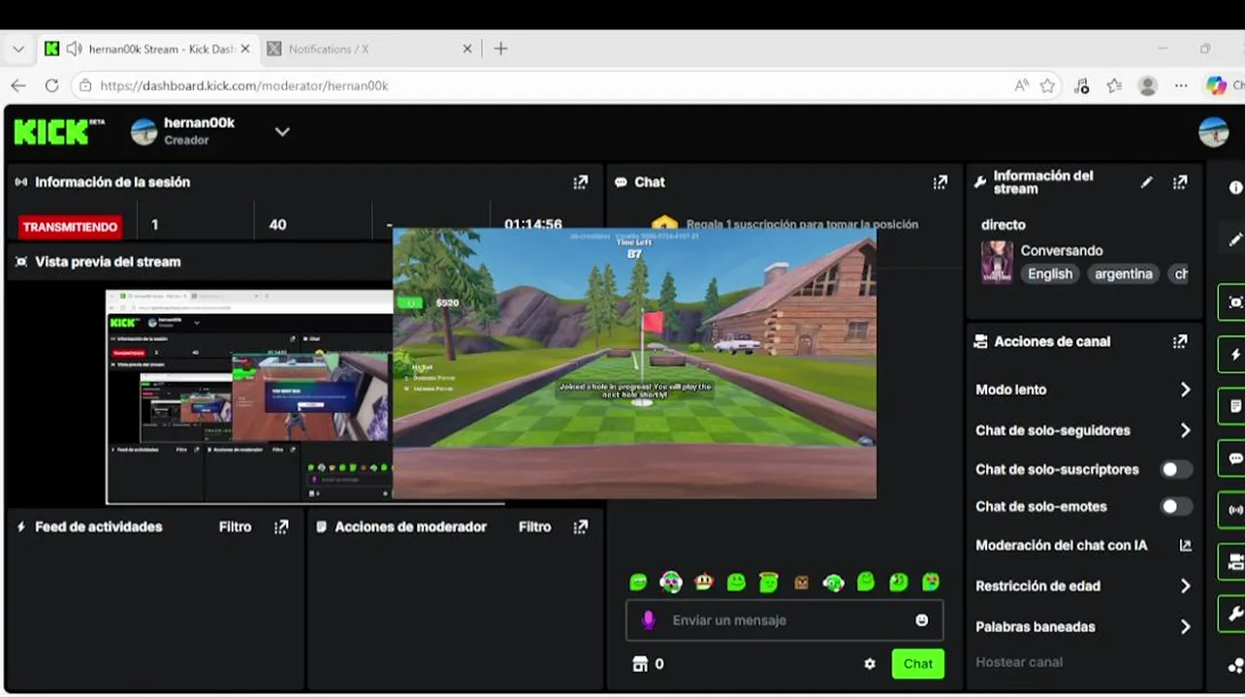Viewport: 1245px width, 698px height.
Task: Open Moderación del chat con IA external link icon
Action: (1185, 546)
